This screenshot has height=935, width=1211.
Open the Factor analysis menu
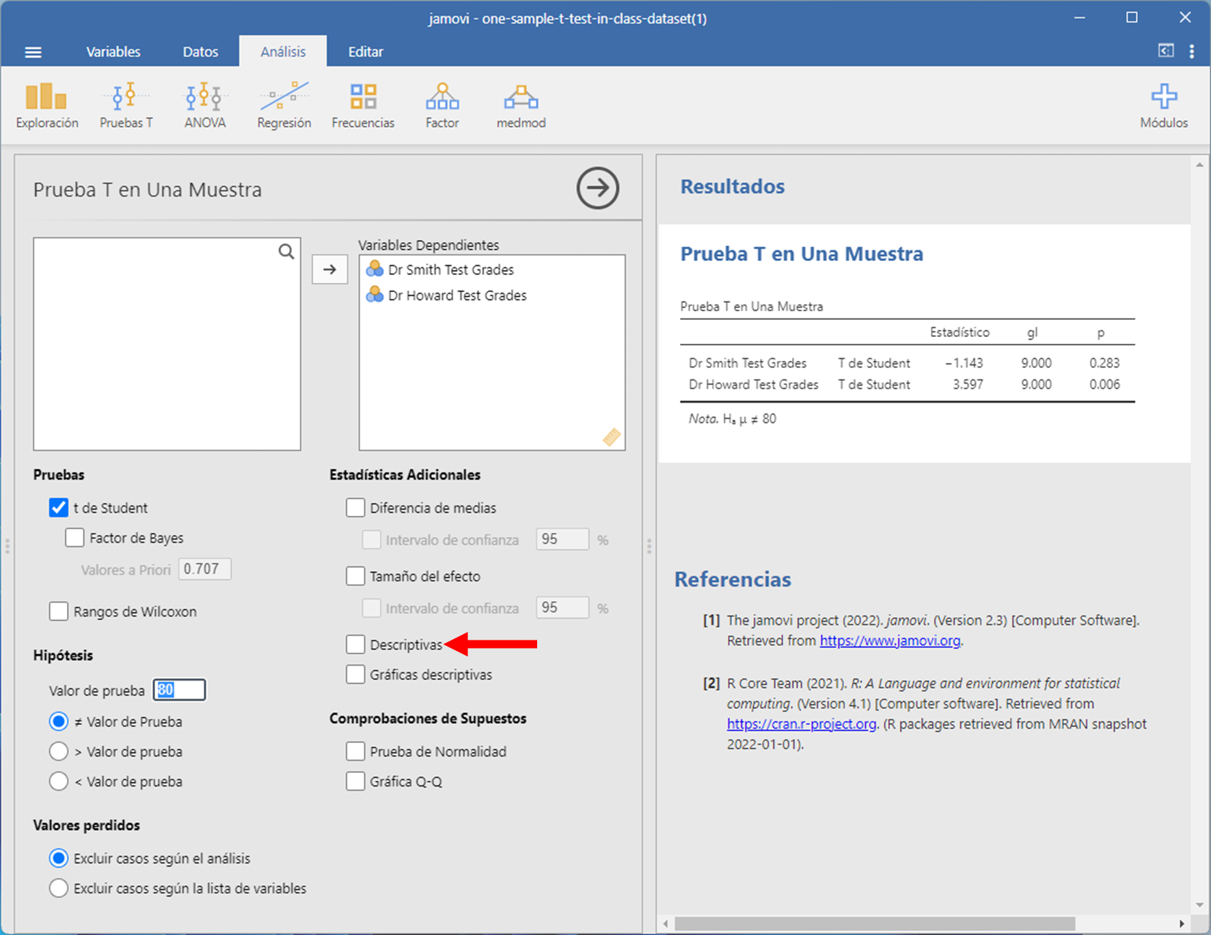tap(441, 106)
